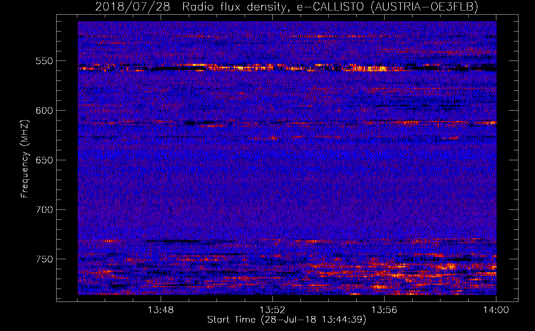Click the 750 frequency tick label
Image resolution: width=535 pixels, height=331 pixels.
tap(44, 259)
